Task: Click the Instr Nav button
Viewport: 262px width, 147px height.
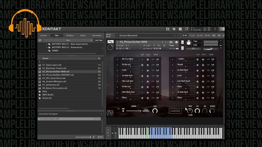Action: pyautogui.click(x=99, y=40)
